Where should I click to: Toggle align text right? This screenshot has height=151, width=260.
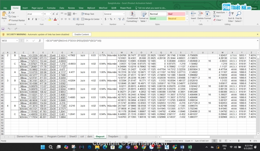(69, 19)
